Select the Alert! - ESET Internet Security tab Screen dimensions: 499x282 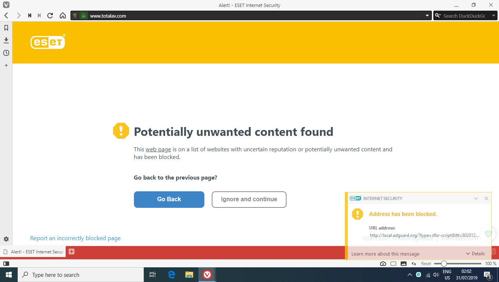(x=33, y=252)
